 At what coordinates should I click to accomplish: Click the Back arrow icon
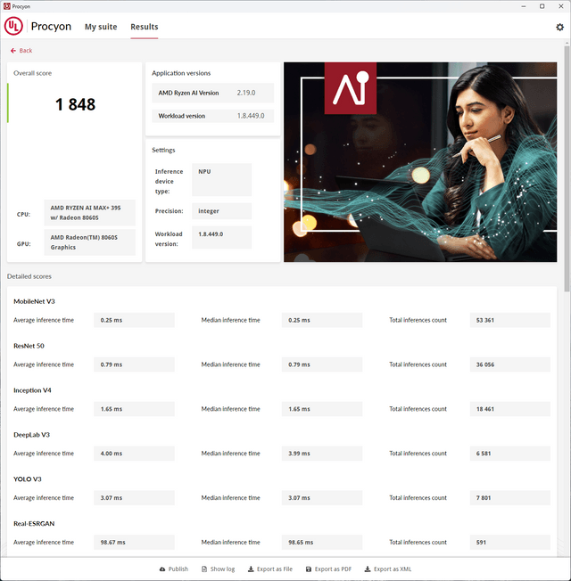(13, 51)
